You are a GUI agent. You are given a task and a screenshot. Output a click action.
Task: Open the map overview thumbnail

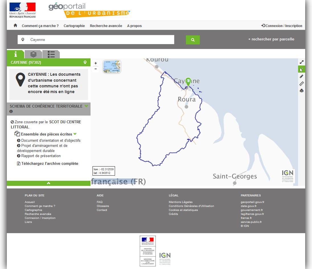pyautogui.click(x=112, y=66)
